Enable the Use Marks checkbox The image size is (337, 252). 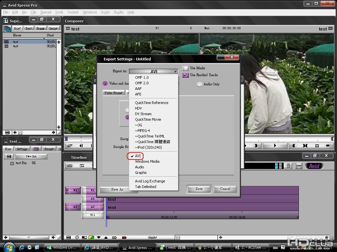pyautogui.click(x=186, y=68)
